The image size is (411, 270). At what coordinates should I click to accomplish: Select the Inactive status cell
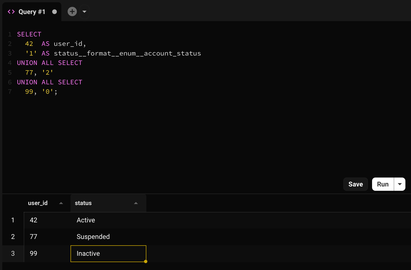(x=108, y=254)
